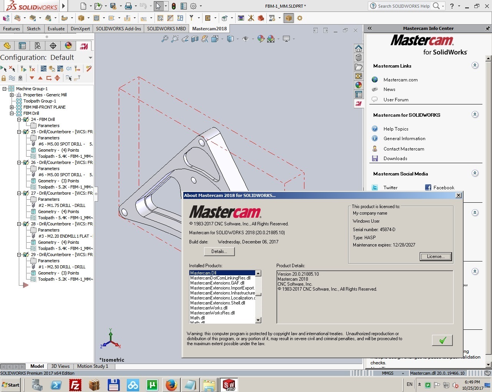Open File Explorer folder icon in task pane
This screenshot has height=392, width=492.
(x=359, y=67)
